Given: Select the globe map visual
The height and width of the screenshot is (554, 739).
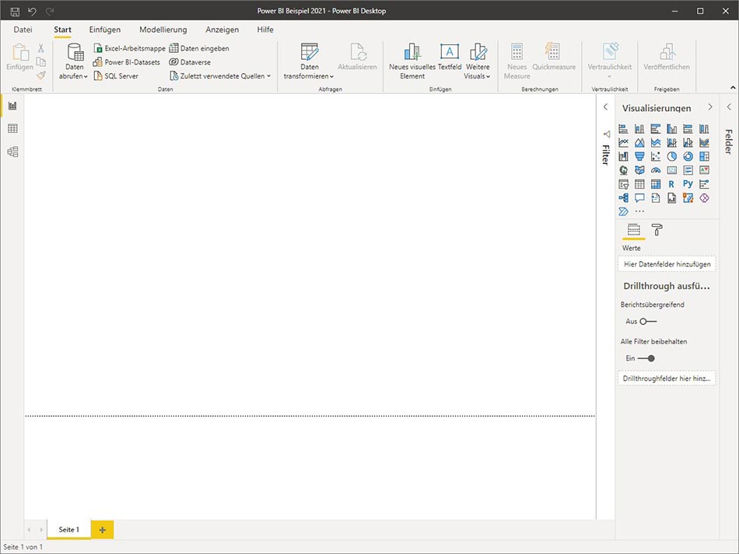Looking at the screenshot, I should (x=623, y=170).
